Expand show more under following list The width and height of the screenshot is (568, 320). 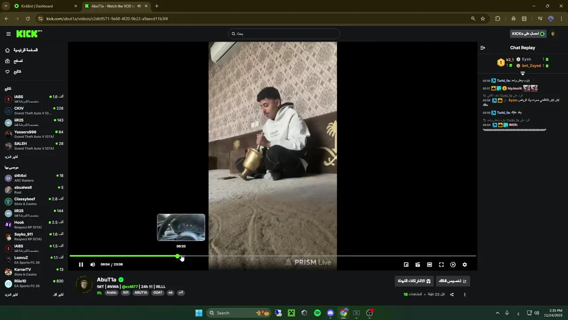[x=11, y=157]
